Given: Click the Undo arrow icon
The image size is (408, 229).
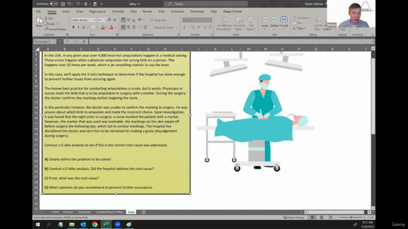Looking at the screenshot, I should pos(69,4).
